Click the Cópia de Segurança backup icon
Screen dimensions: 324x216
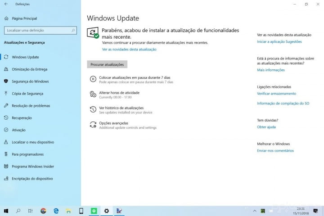(6, 94)
